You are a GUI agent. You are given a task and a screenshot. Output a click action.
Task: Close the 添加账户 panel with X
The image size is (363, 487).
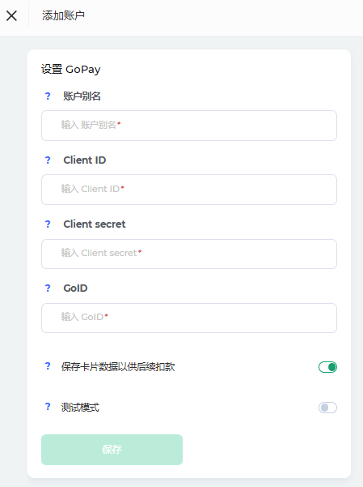tap(12, 15)
